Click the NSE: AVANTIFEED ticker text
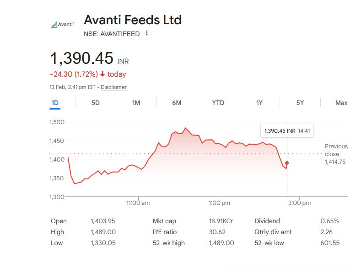This screenshot has height=267, width=356. [x=112, y=34]
